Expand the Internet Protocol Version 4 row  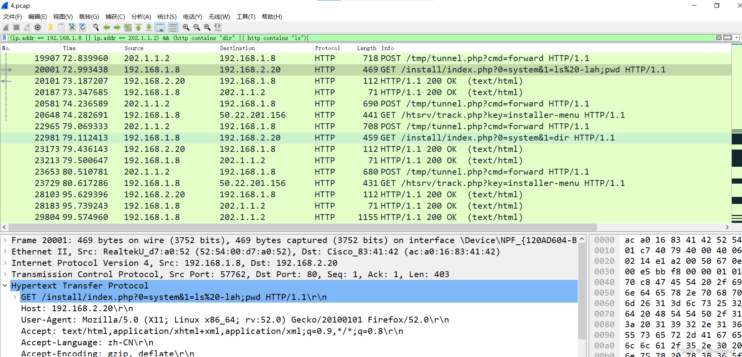(5, 263)
